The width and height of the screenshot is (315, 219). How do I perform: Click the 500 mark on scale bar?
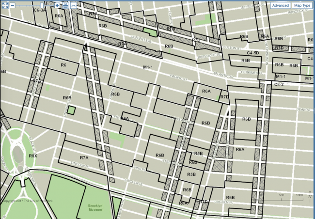tap(282, 195)
